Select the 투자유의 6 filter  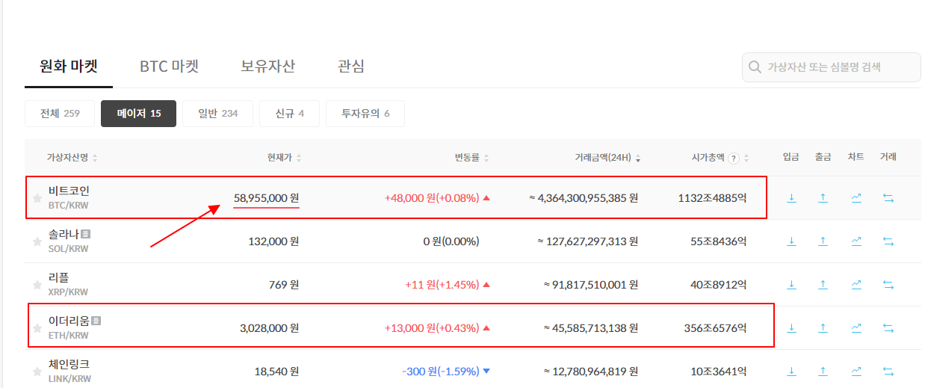click(365, 114)
